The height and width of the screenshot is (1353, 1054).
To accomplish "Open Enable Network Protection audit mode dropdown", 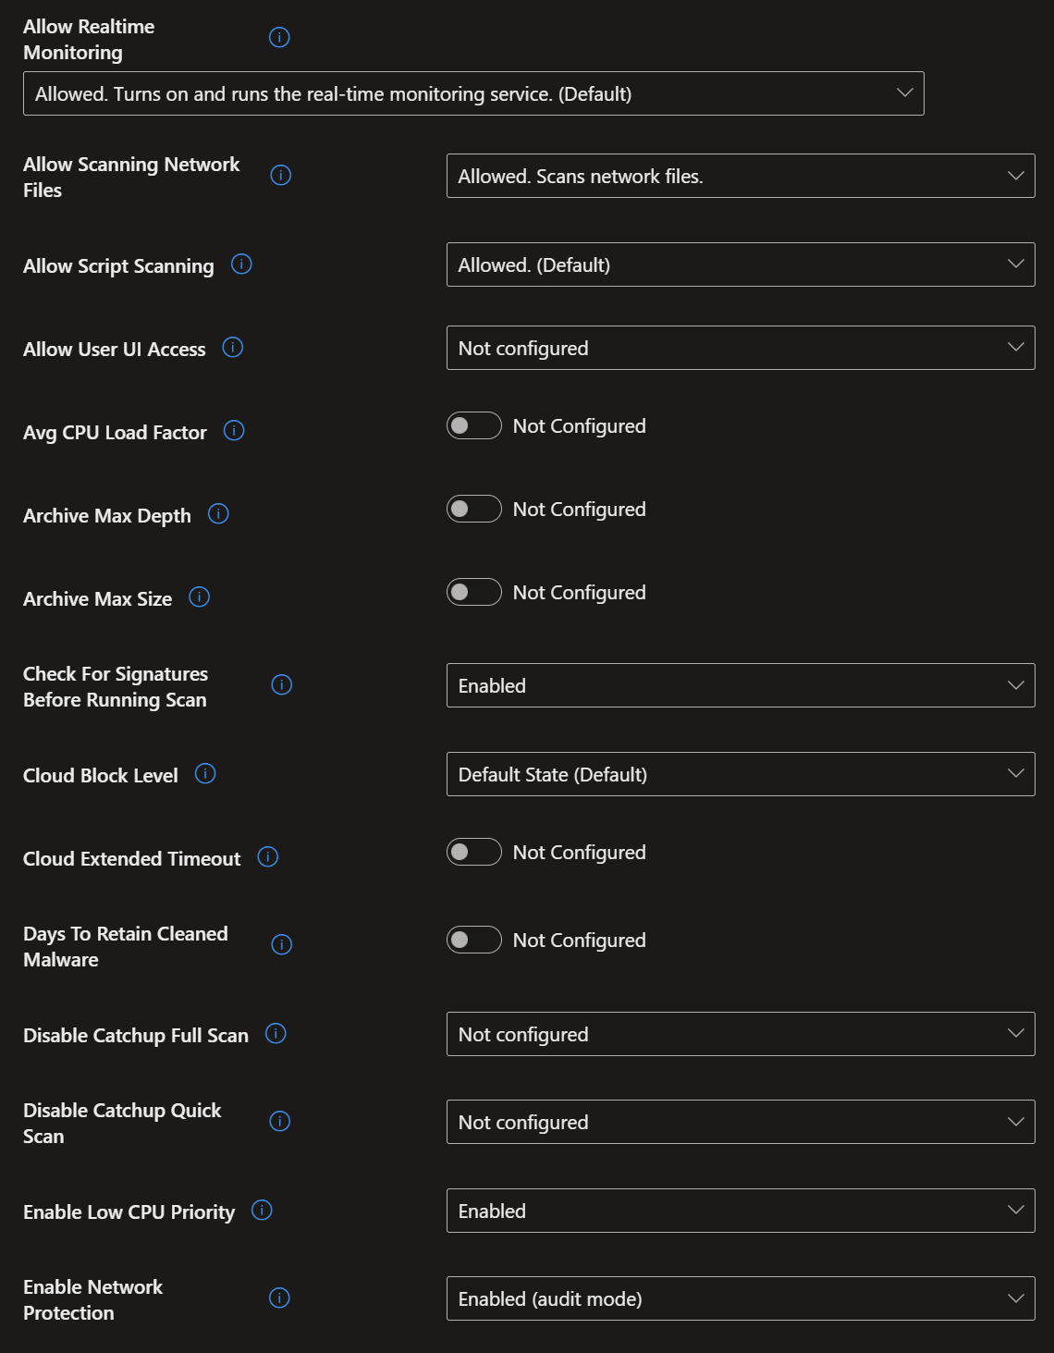I will pyautogui.click(x=741, y=1298).
